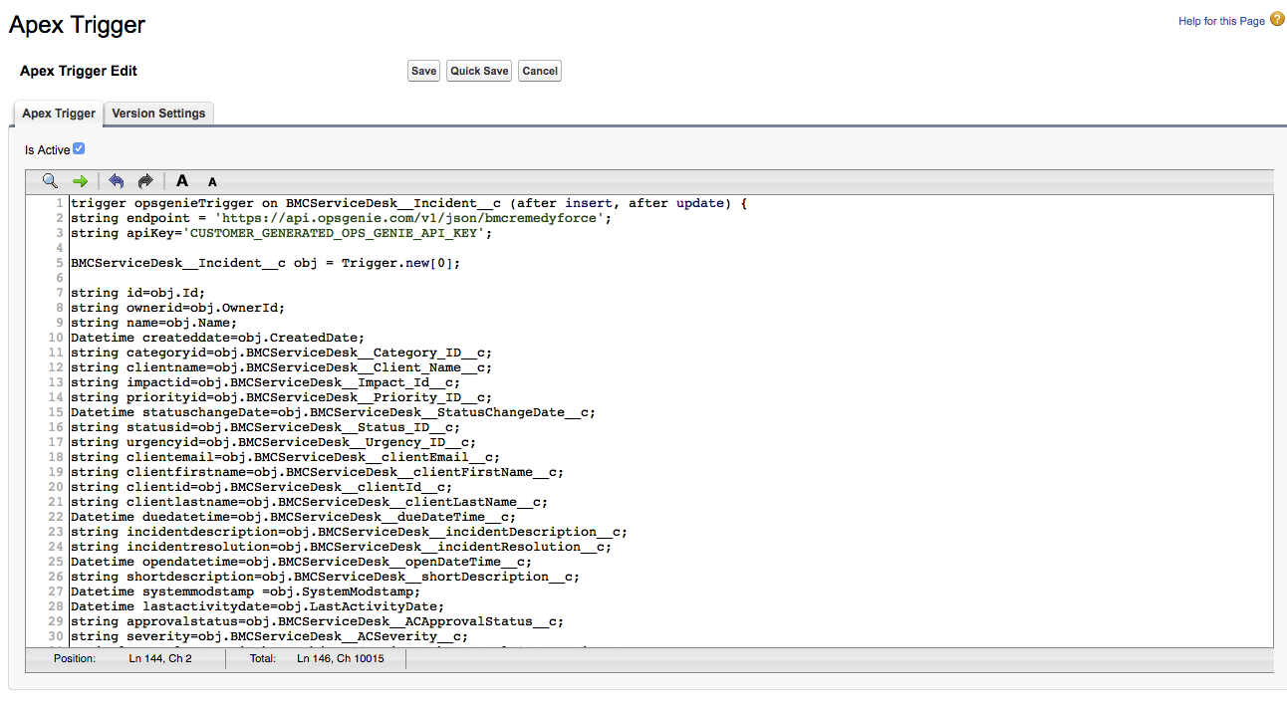The image size is (1287, 710).
Task: Click the Save button
Action: pos(424,71)
